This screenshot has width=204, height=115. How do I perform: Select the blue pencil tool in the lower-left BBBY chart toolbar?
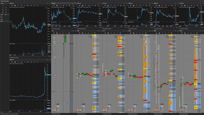(25, 62)
